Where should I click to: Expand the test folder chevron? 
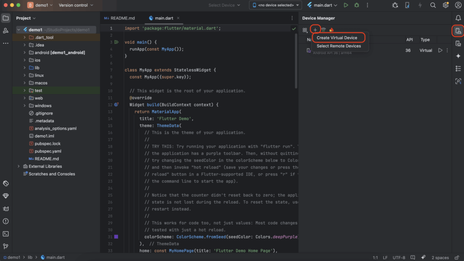pos(24,90)
